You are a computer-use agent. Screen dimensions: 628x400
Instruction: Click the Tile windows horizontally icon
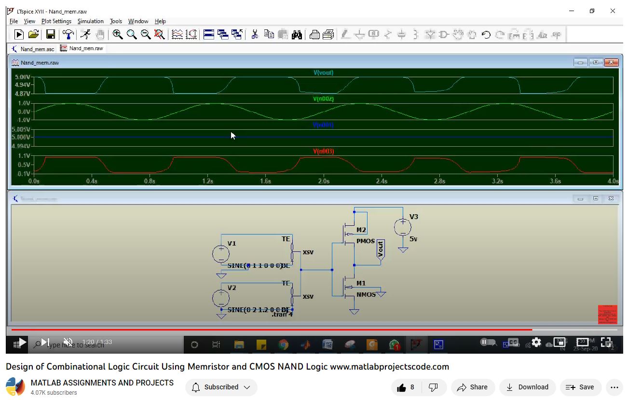(209, 34)
